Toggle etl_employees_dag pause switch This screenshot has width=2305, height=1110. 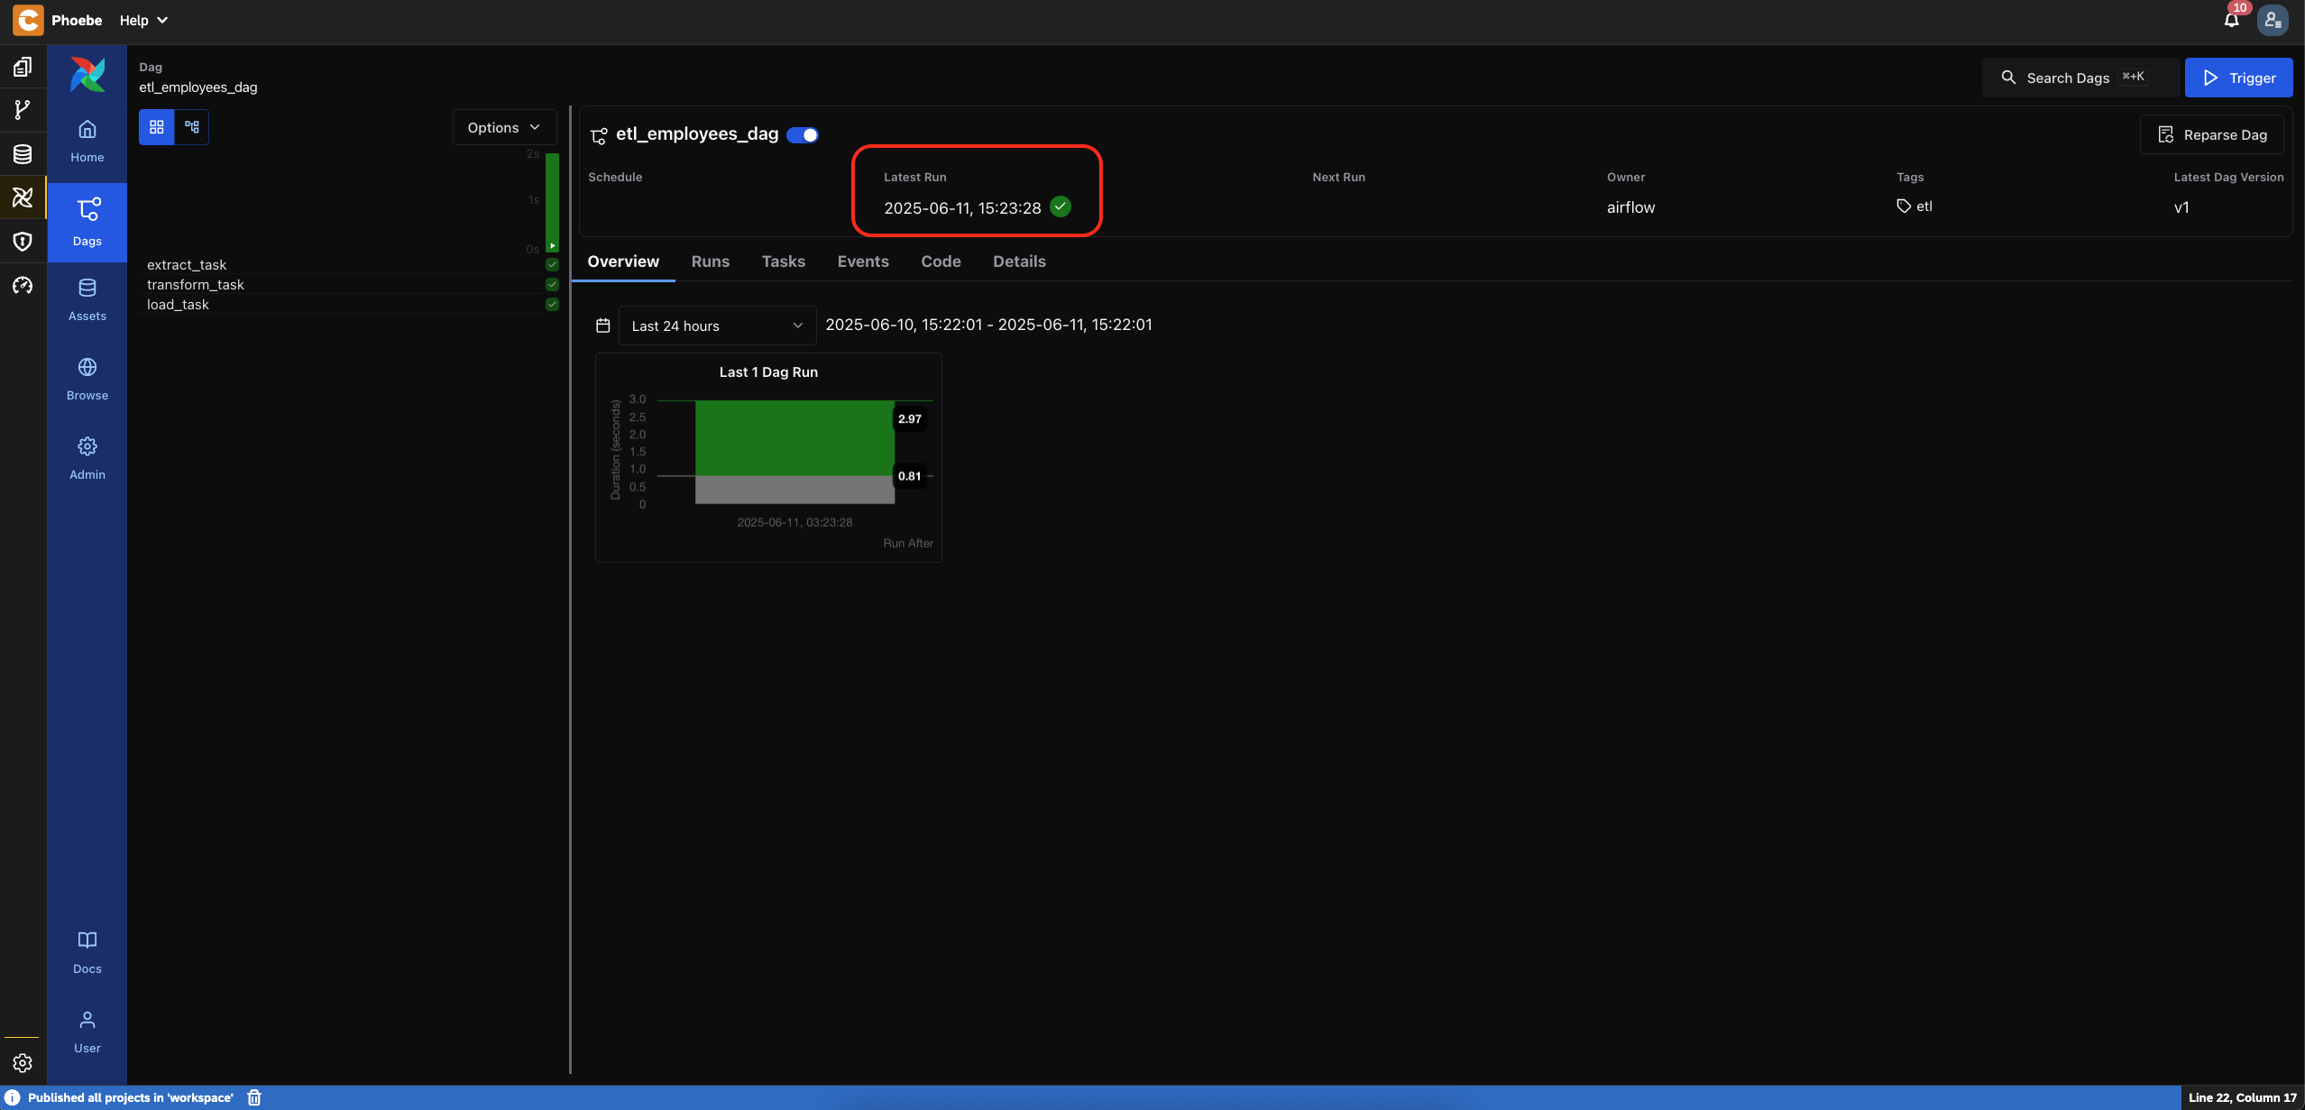803,134
